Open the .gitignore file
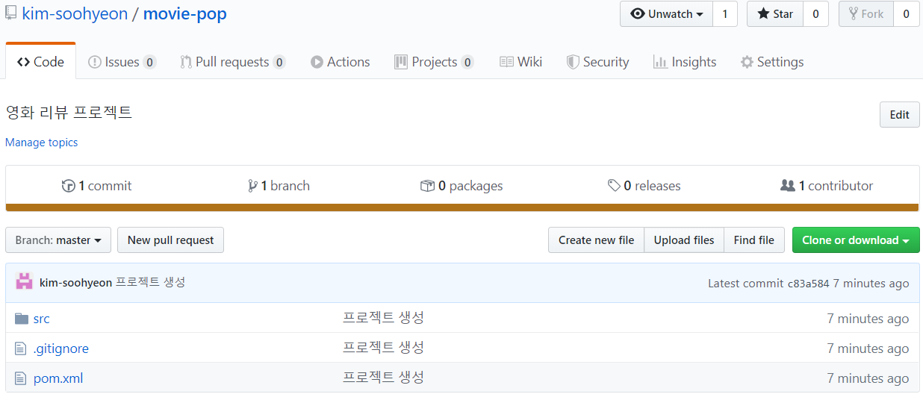 [x=61, y=348]
